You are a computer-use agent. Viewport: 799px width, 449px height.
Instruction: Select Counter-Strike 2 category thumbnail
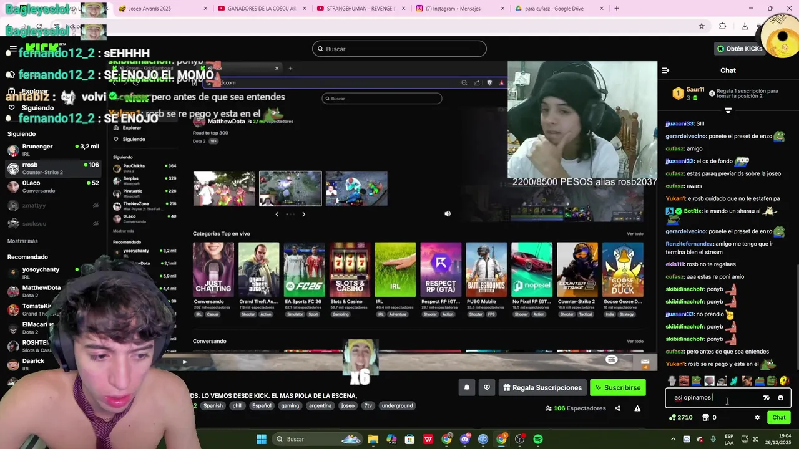pos(577,270)
